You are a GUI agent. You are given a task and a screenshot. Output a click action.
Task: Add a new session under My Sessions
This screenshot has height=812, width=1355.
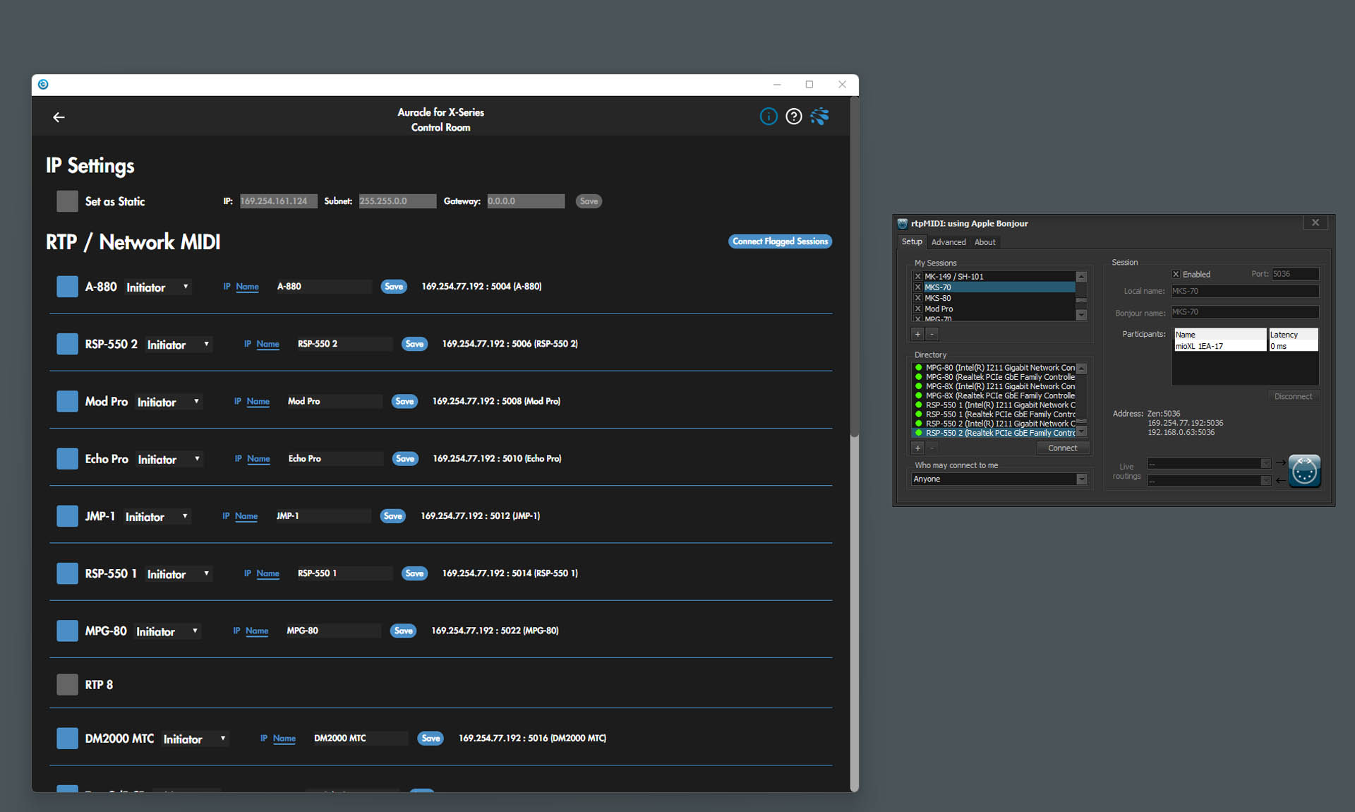[917, 334]
